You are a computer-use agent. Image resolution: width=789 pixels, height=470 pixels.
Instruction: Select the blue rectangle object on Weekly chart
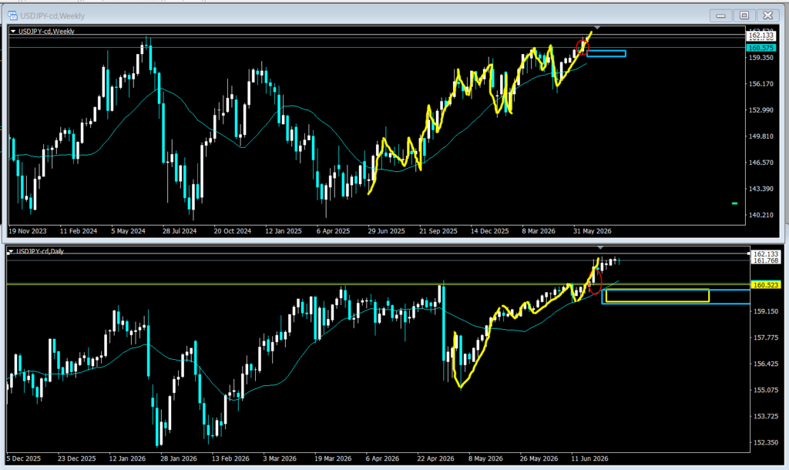click(x=606, y=54)
